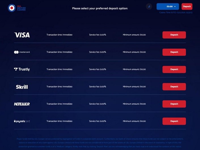Toggle dark mode moon icon
Viewport: 200px width, 150px height.
(x=149, y=6)
